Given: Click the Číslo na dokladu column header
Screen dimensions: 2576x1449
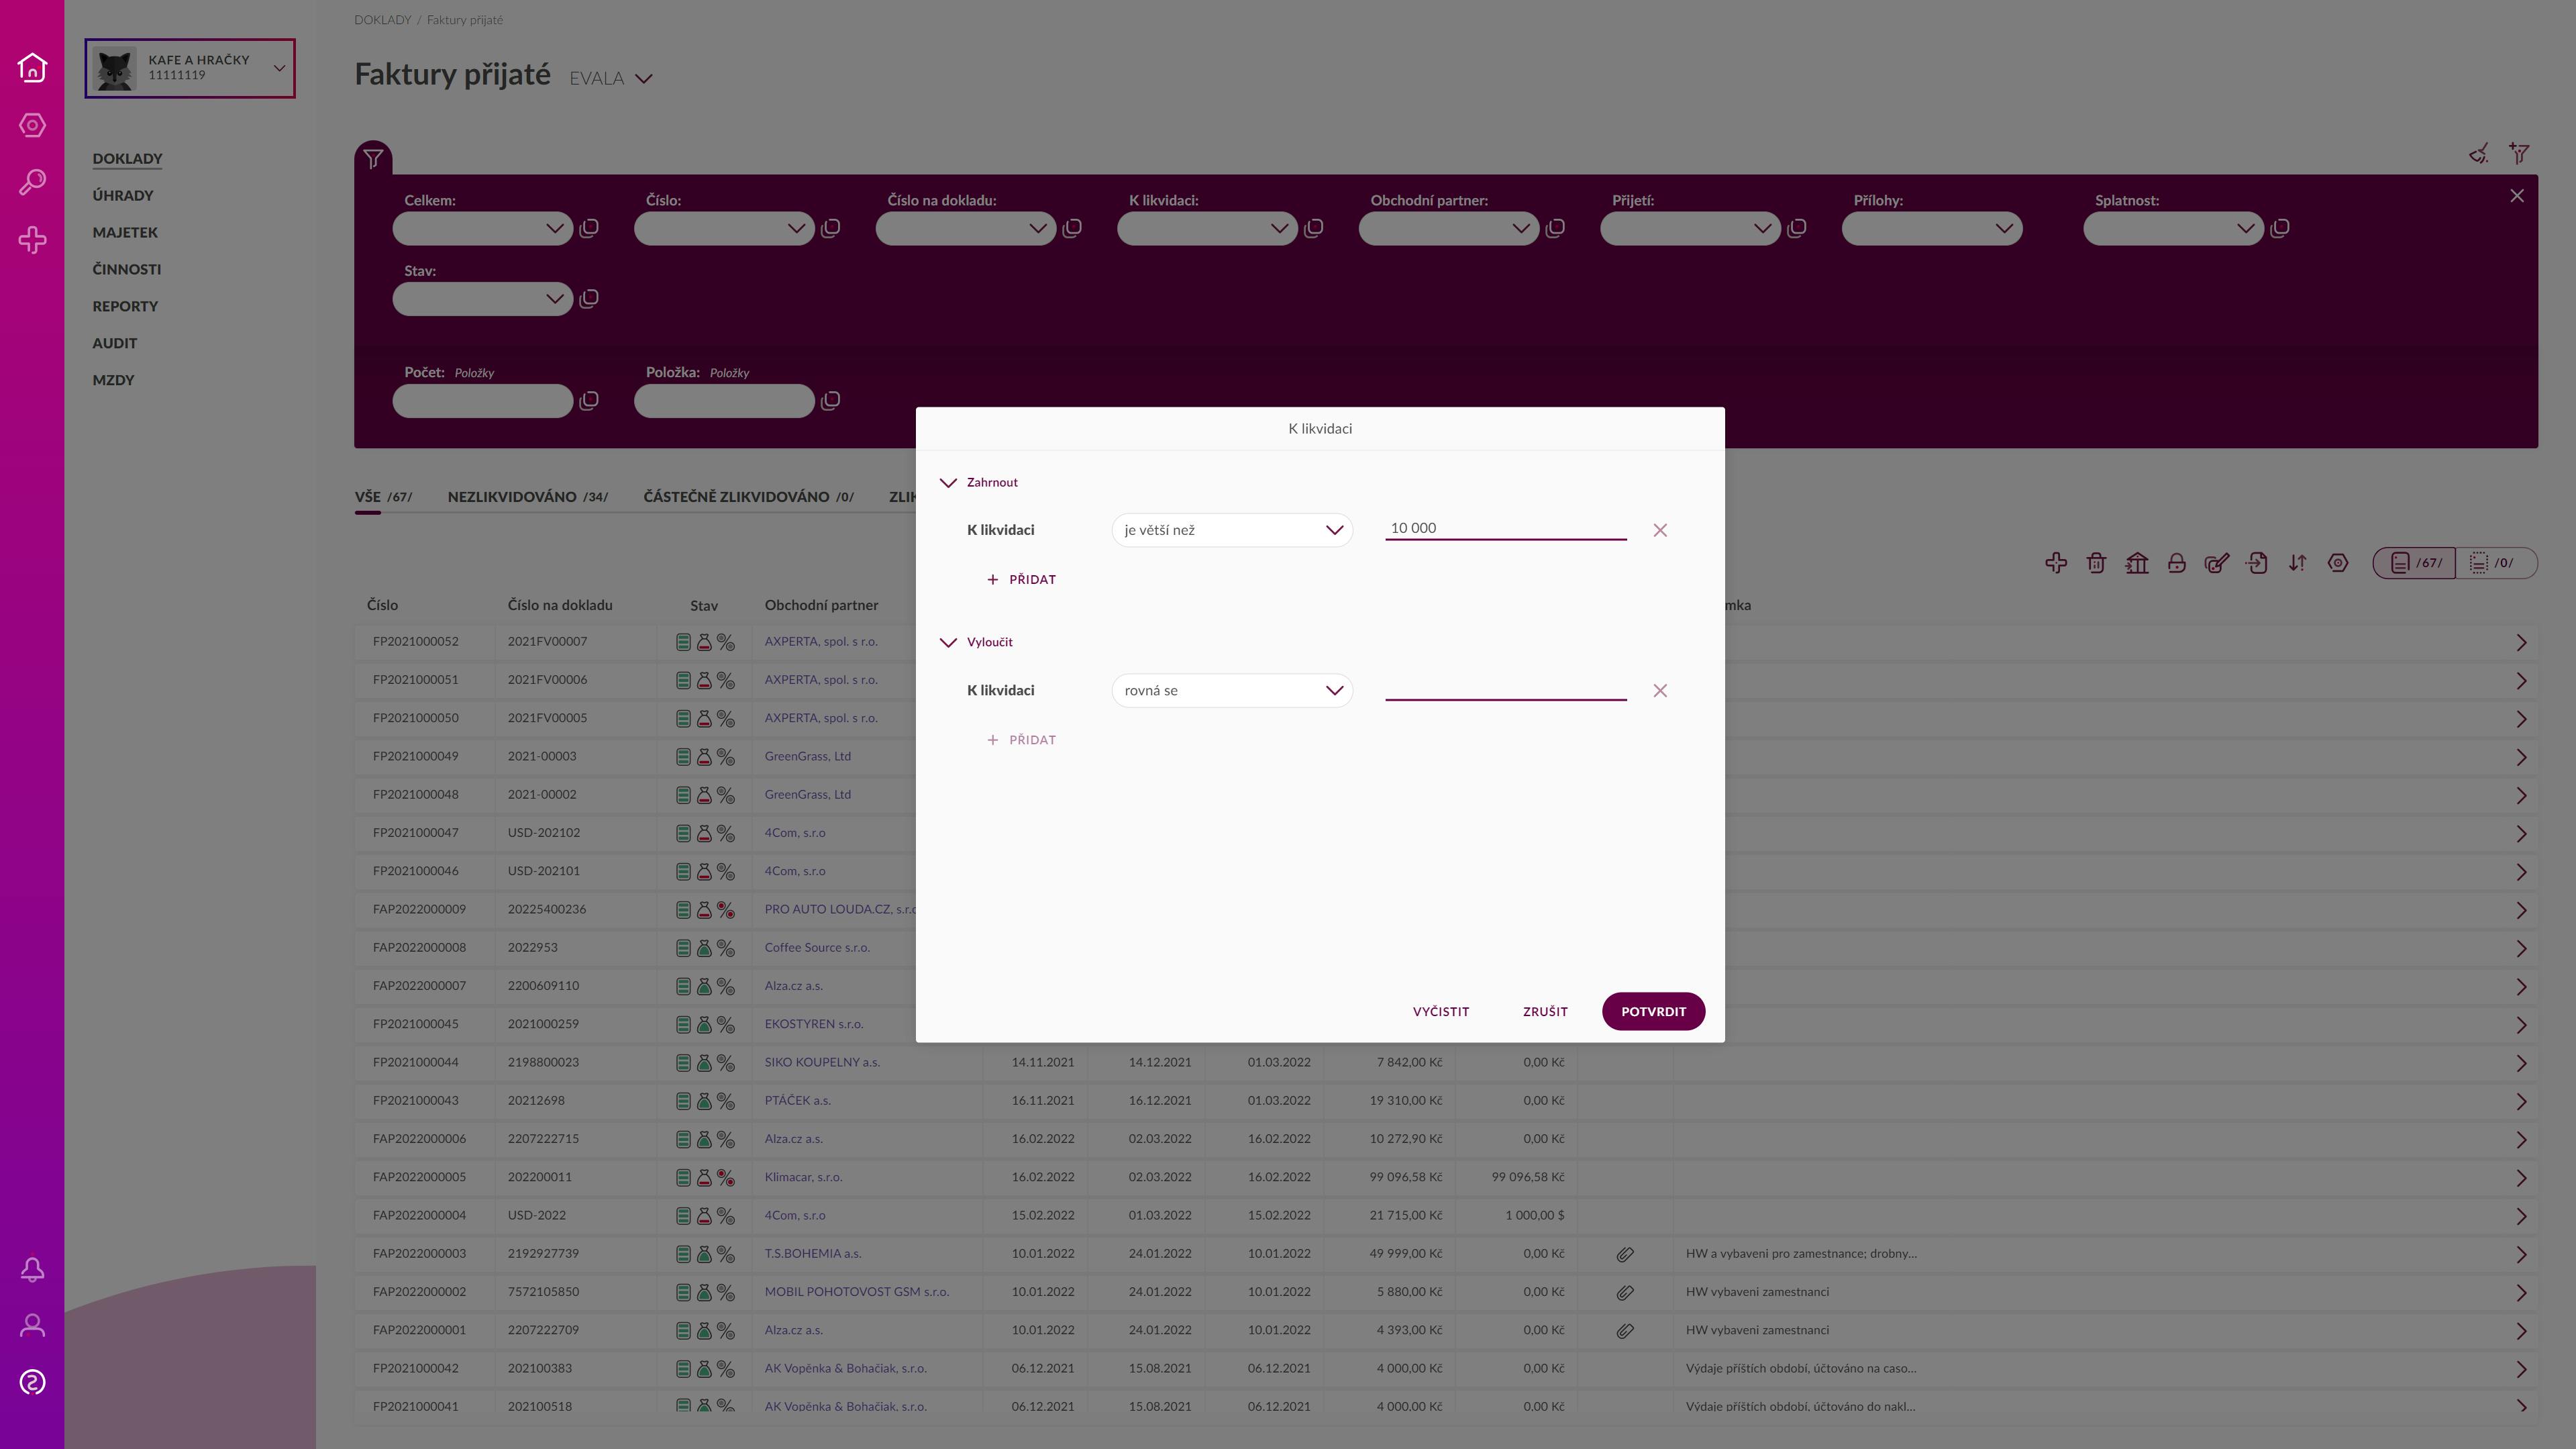Looking at the screenshot, I should pyautogui.click(x=560, y=605).
